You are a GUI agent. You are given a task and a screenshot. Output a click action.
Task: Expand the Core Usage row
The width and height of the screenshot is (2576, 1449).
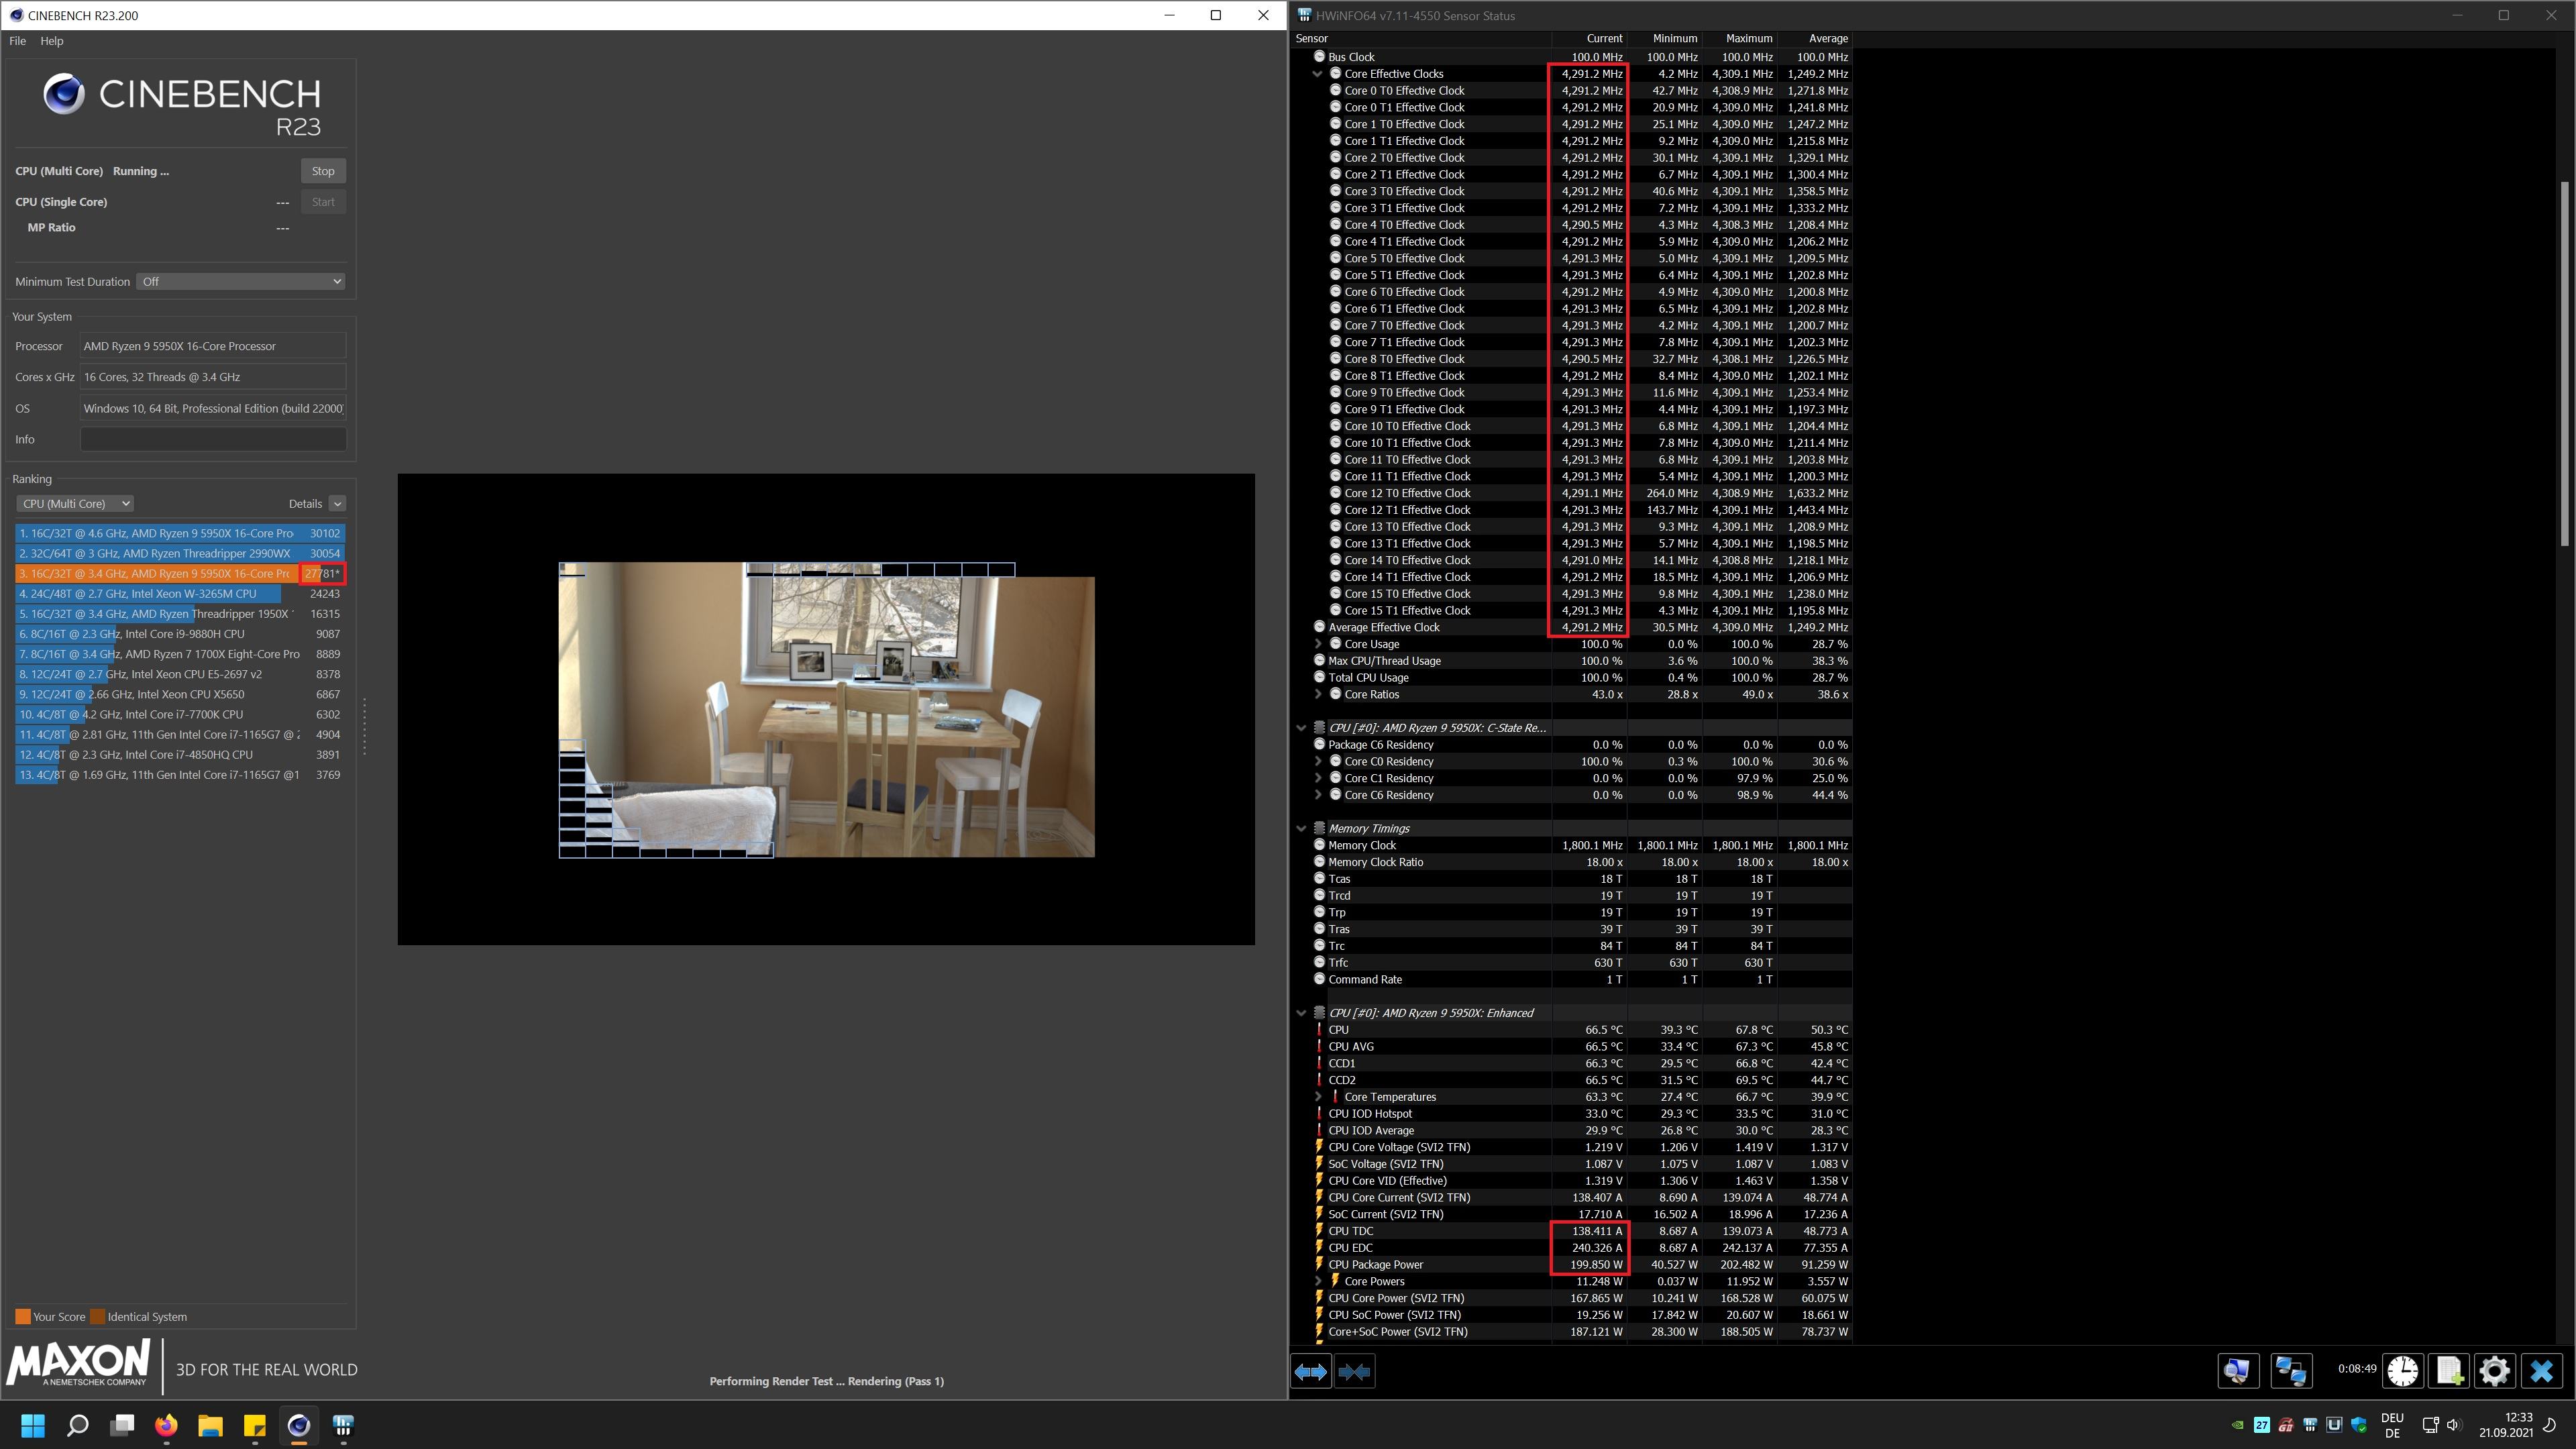pos(1318,644)
